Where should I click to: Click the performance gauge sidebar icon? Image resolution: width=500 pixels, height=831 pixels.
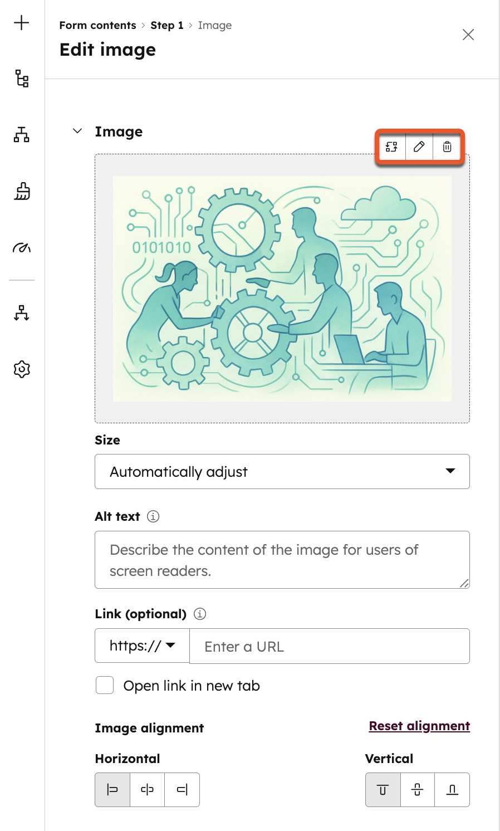[21, 247]
